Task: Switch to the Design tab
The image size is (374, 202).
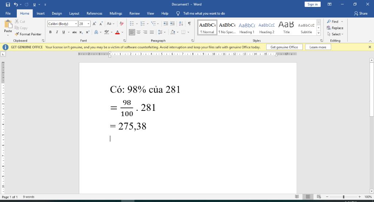Action: click(57, 13)
